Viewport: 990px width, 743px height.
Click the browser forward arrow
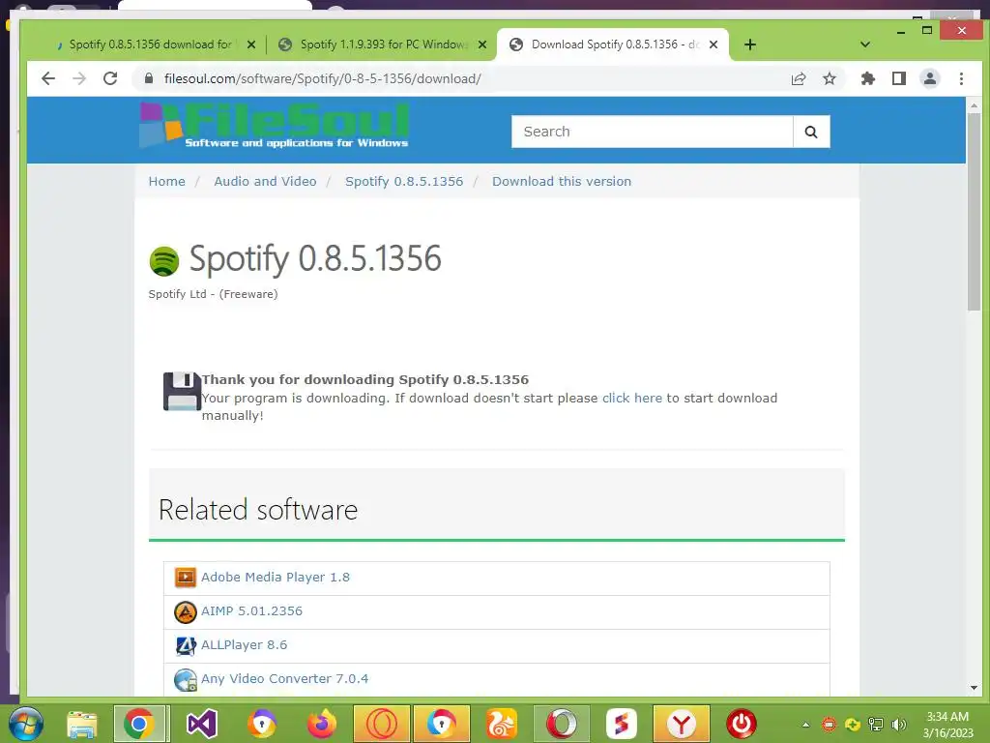[x=79, y=78]
